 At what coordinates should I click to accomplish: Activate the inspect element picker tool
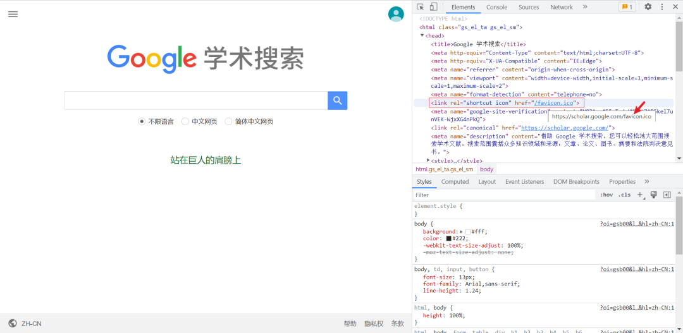click(421, 7)
